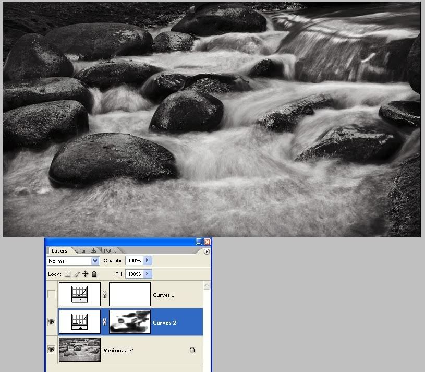Select Curves 1 adjustment thumbnail

click(x=80, y=294)
